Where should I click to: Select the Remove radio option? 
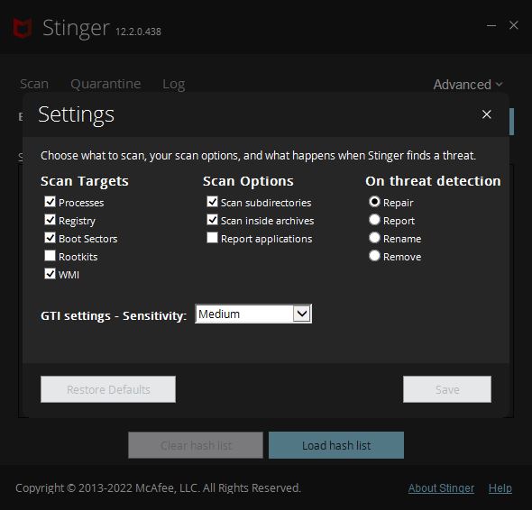[374, 256]
